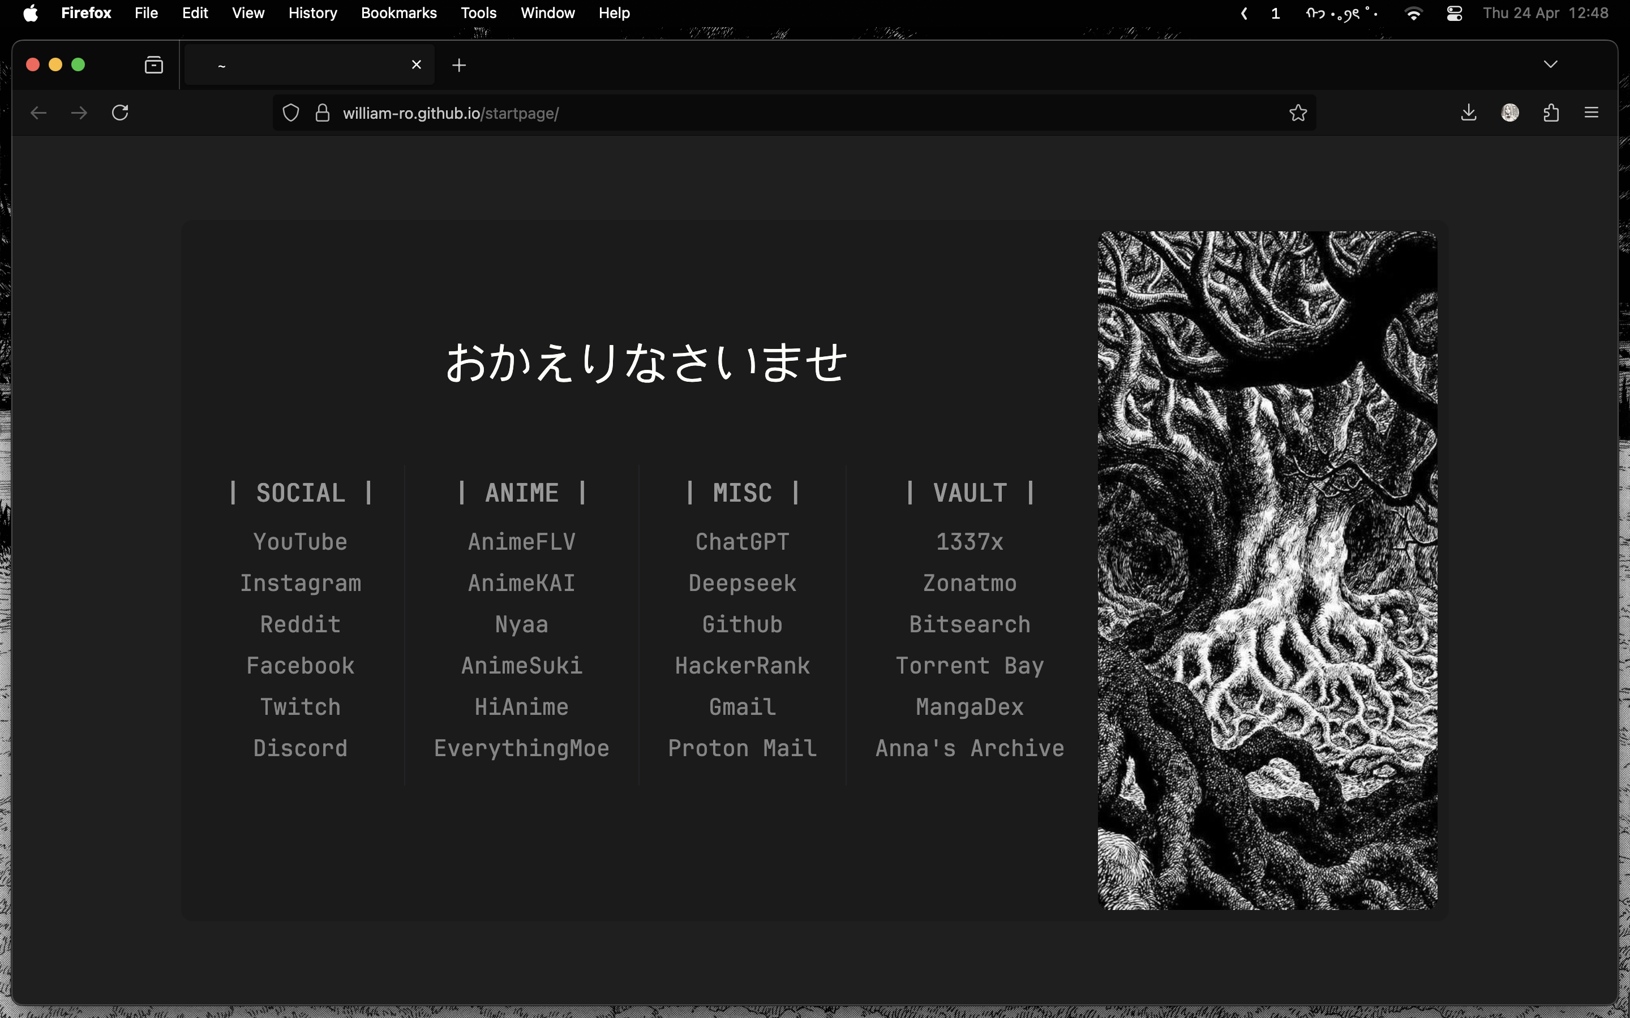Screen dimensions: 1630x1018
Task: Click the Japanese welcome heading text
Action: coord(646,362)
